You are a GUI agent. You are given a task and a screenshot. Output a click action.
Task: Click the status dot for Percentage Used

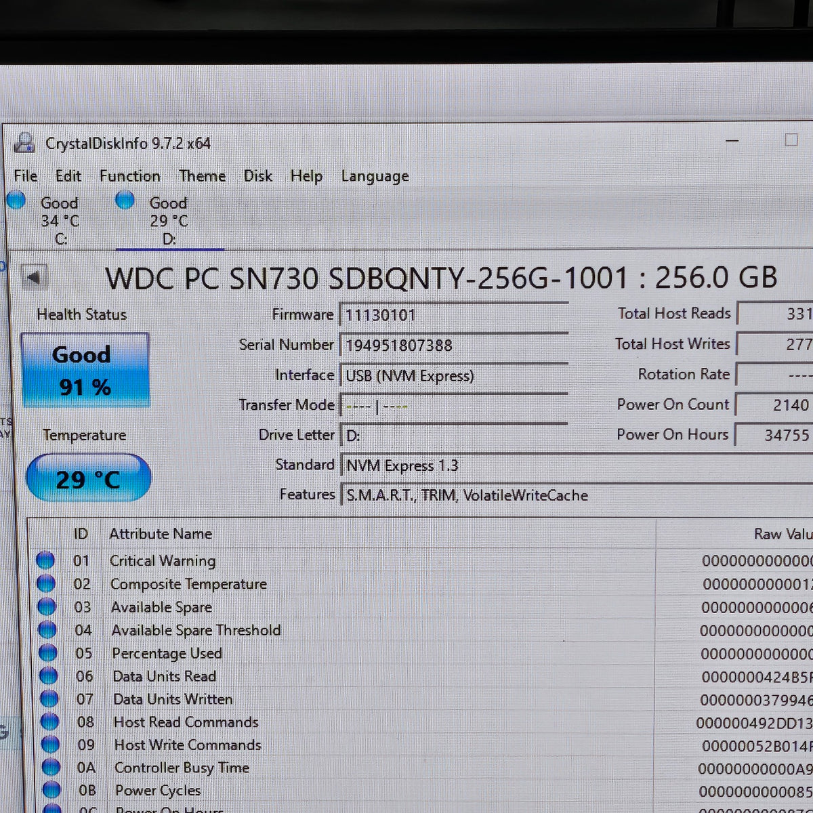[47, 652]
